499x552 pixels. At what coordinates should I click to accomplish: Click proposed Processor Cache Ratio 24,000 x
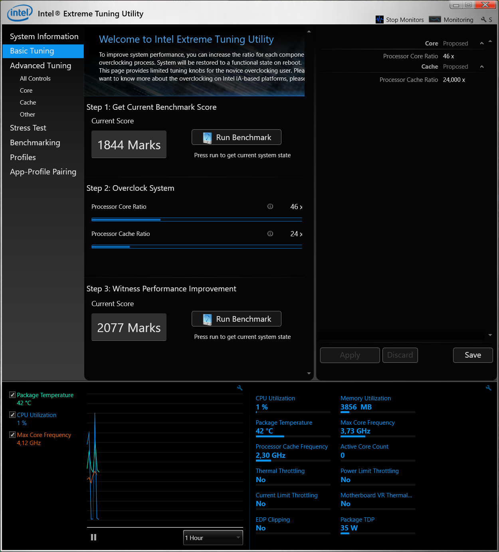point(454,80)
